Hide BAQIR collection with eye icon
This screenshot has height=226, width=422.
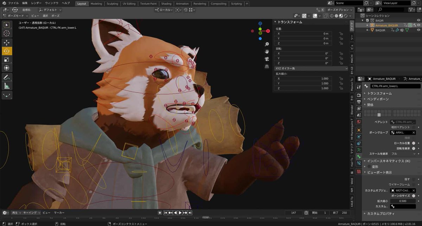(418, 20)
